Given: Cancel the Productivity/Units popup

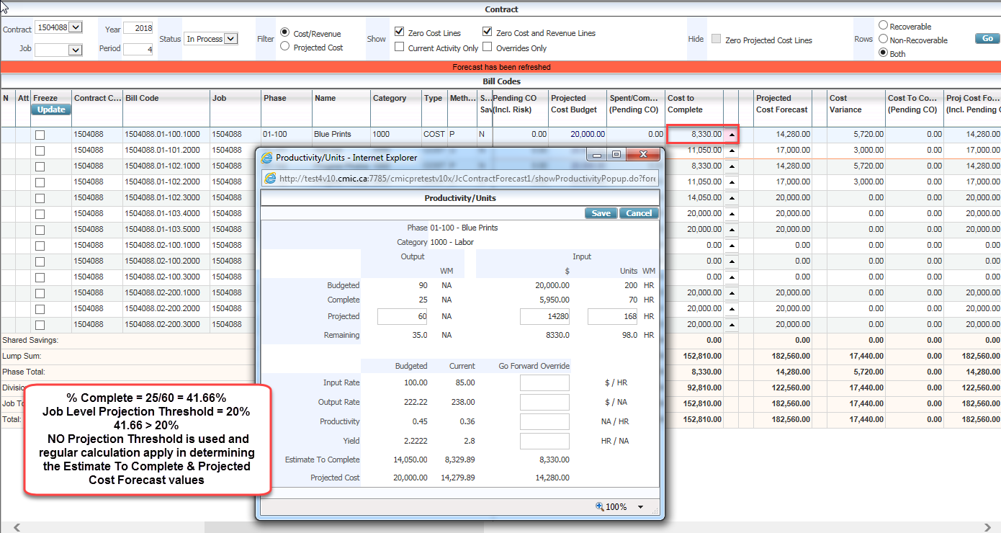Looking at the screenshot, I should click(639, 213).
